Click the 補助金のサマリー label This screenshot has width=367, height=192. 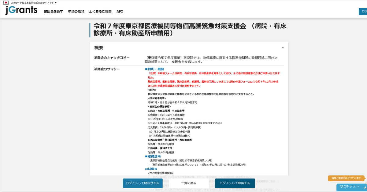click(x=107, y=69)
